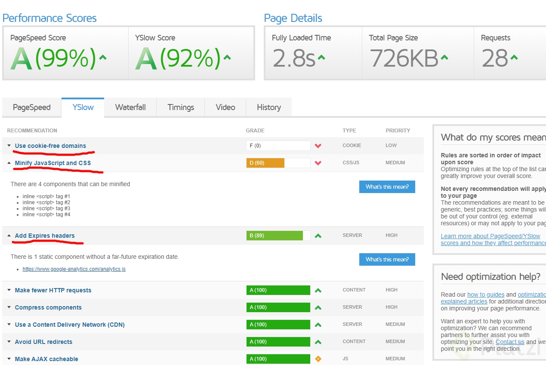The width and height of the screenshot is (546, 365).
Task: Click red down arrow beside Minify grade
Action: coord(318,163)
